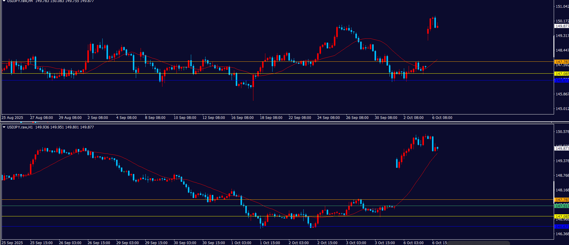Select the green 147.517 price tag in H1 chart
Image resolution: width=569 pixels, height=245 pixels.
[562, 206]
